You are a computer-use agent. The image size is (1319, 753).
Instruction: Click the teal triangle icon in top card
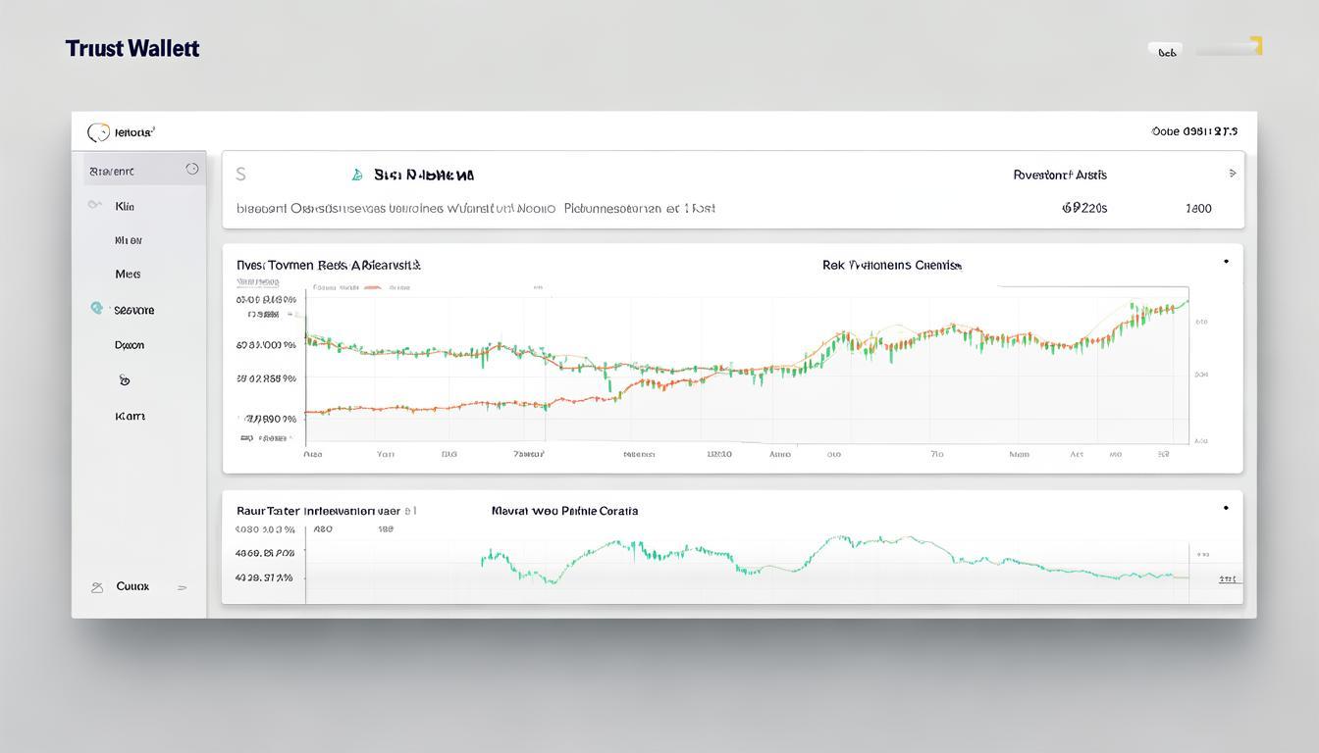(357, 176)
